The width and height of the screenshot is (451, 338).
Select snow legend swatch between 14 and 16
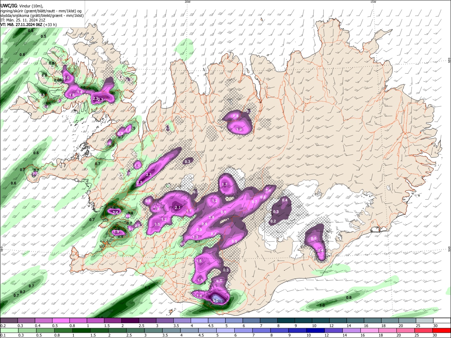tap(356, 321)
